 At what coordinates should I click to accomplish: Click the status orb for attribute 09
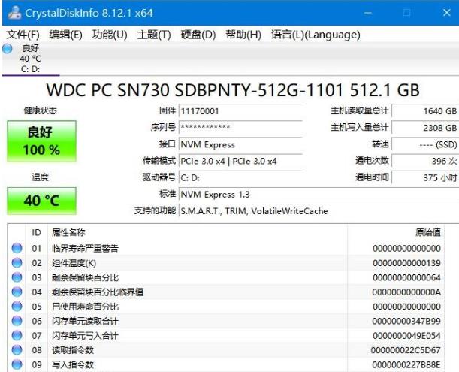click(17, 364)
